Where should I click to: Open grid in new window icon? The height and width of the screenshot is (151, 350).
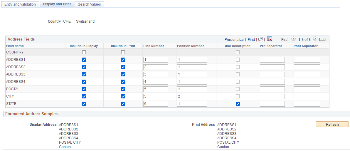(260, 39)
